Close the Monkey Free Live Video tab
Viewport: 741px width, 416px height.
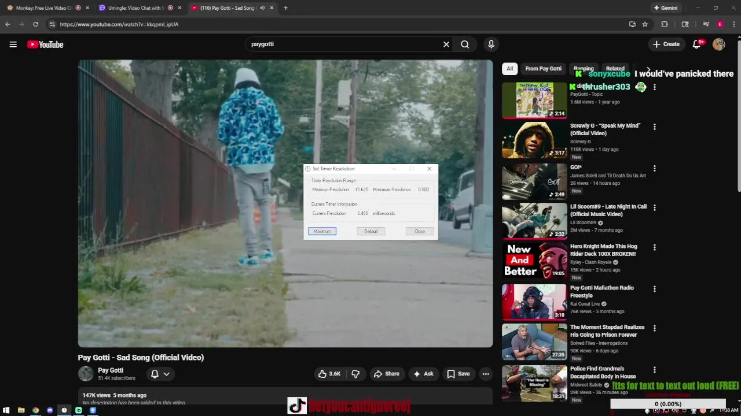(87, 8)
